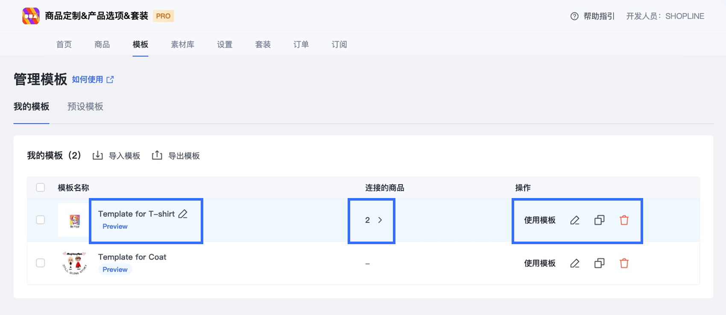Delete the Template for T-shirt template

pos(624,220)
